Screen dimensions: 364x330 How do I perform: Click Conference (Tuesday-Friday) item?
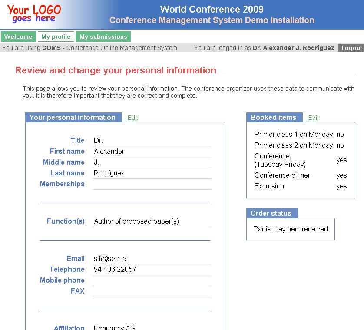tap(280, 160)
